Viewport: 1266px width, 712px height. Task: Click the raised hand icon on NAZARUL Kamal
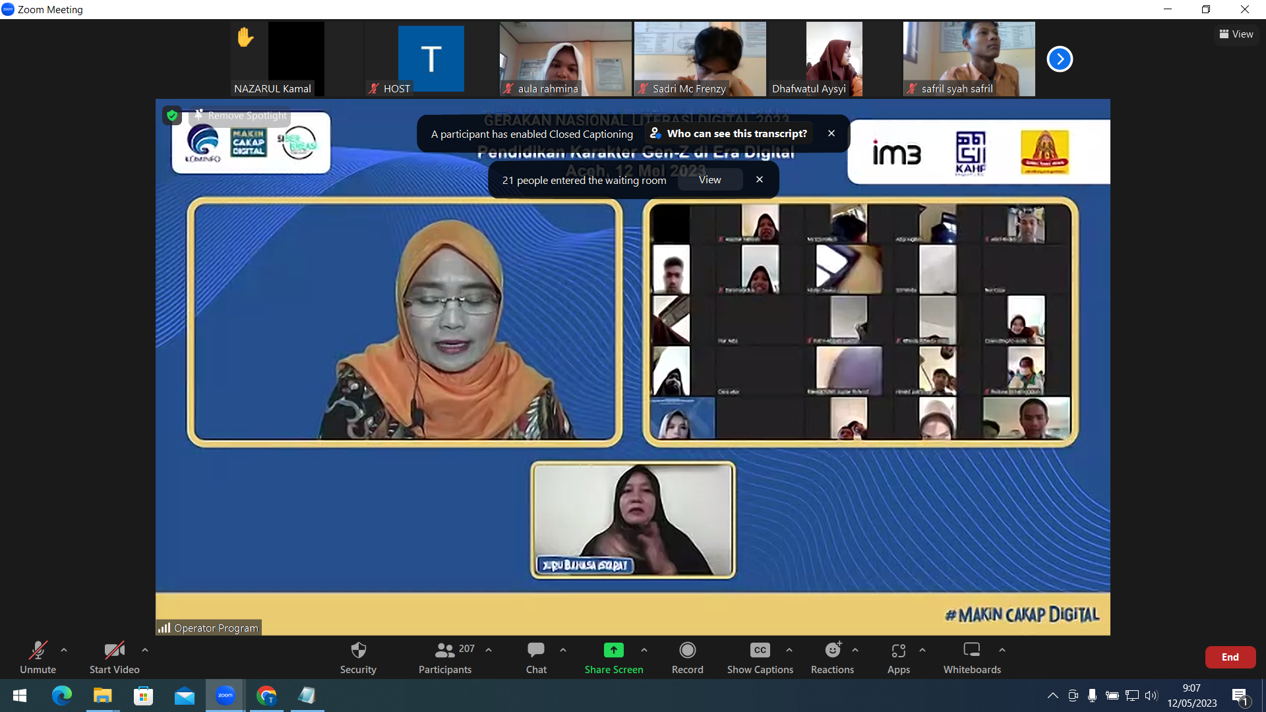(245, 37)
